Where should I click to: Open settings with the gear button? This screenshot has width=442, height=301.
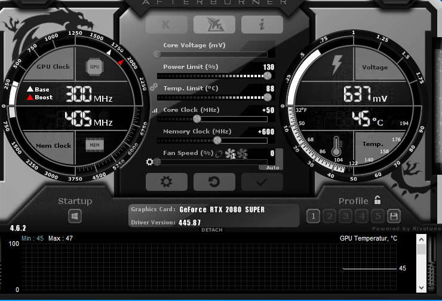click(x=167, y=182)
